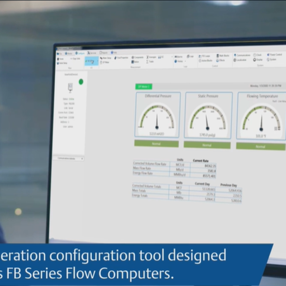Open Clock settings in the ribbon
286x286 pixels.
click(x=257, y=55)
